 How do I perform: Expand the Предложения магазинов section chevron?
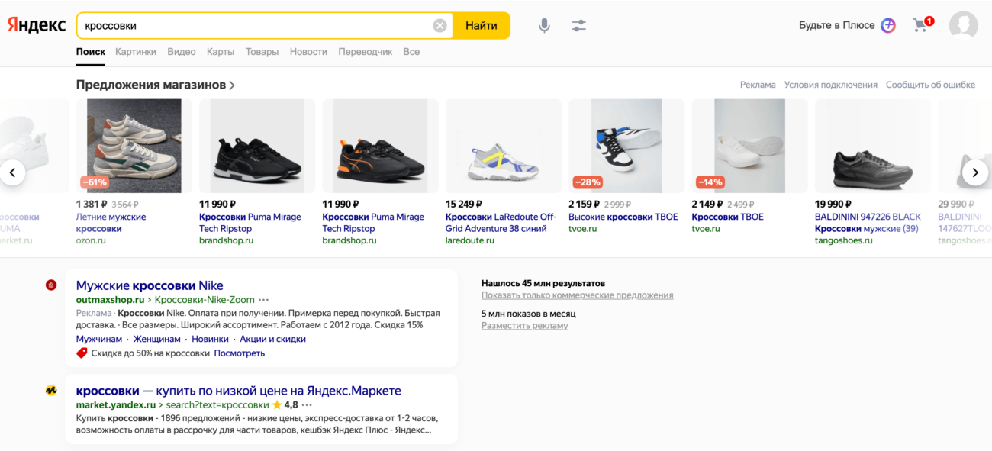(232, 85)
